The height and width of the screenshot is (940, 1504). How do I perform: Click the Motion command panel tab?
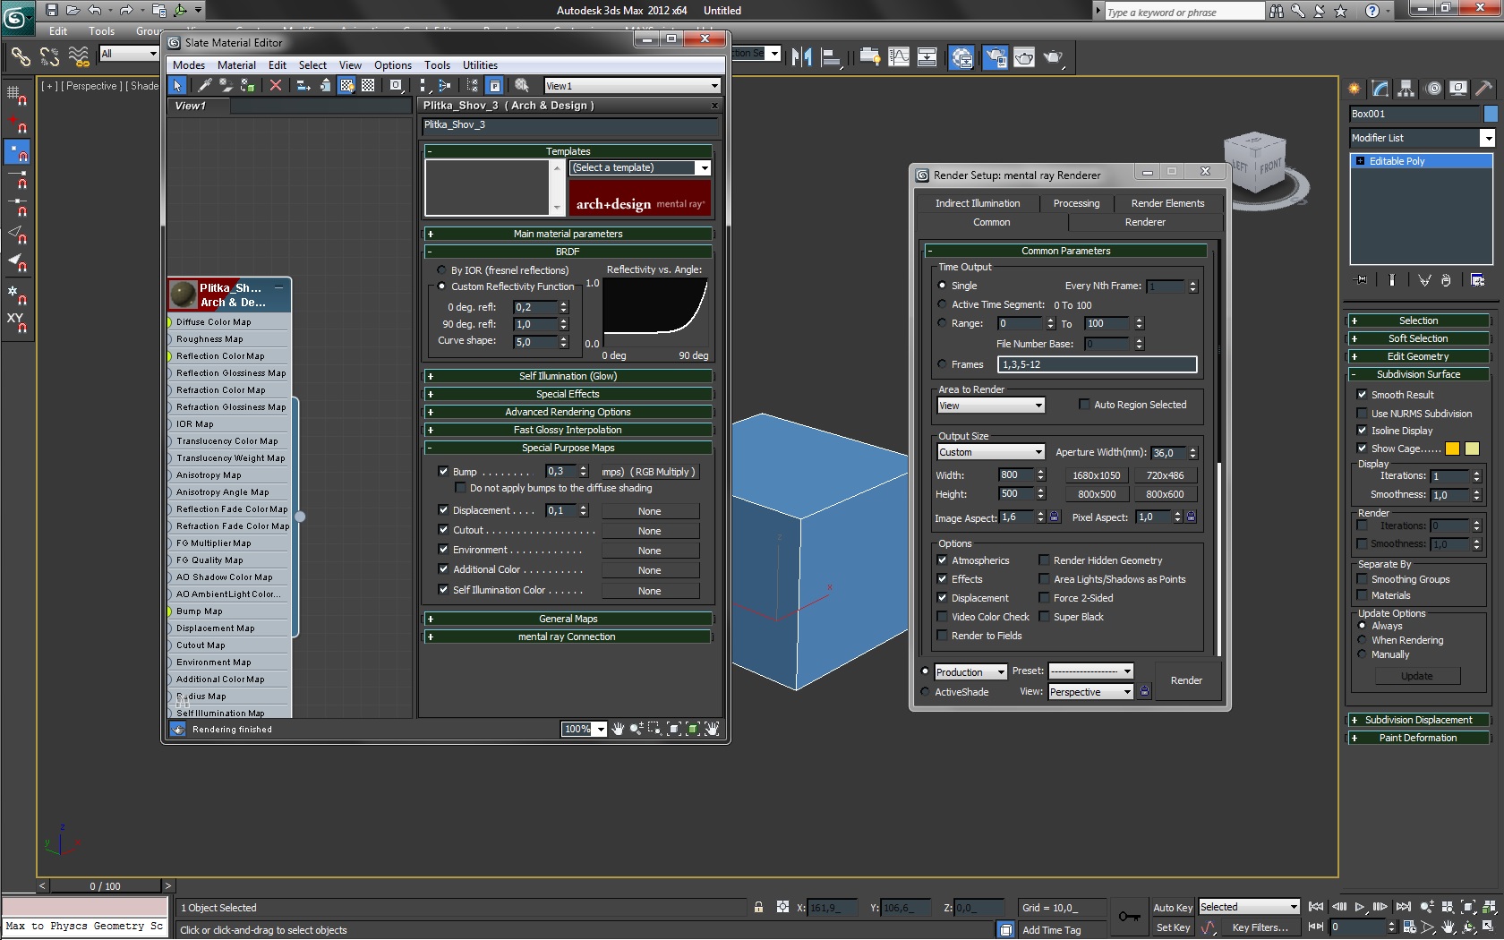(x=1433, y=89)
